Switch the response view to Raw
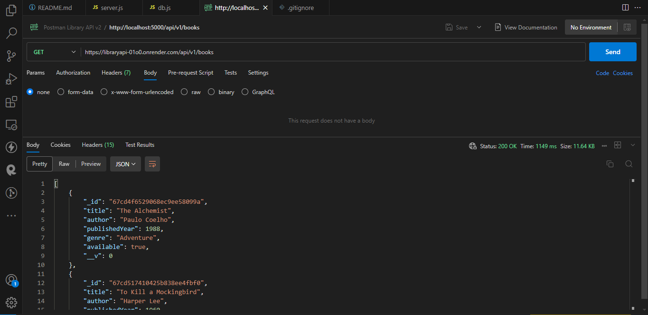Screen dimensions: 648x315 click(64, 164)
